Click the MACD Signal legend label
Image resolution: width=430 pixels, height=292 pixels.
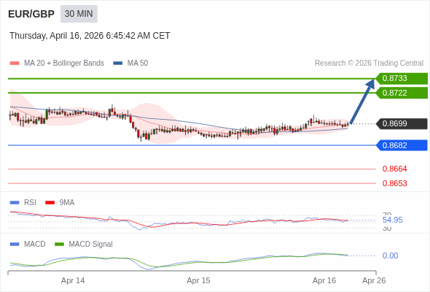click(x=90, y=245)
